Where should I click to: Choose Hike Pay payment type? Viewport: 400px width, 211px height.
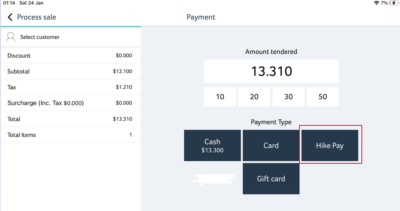point(330,145)
